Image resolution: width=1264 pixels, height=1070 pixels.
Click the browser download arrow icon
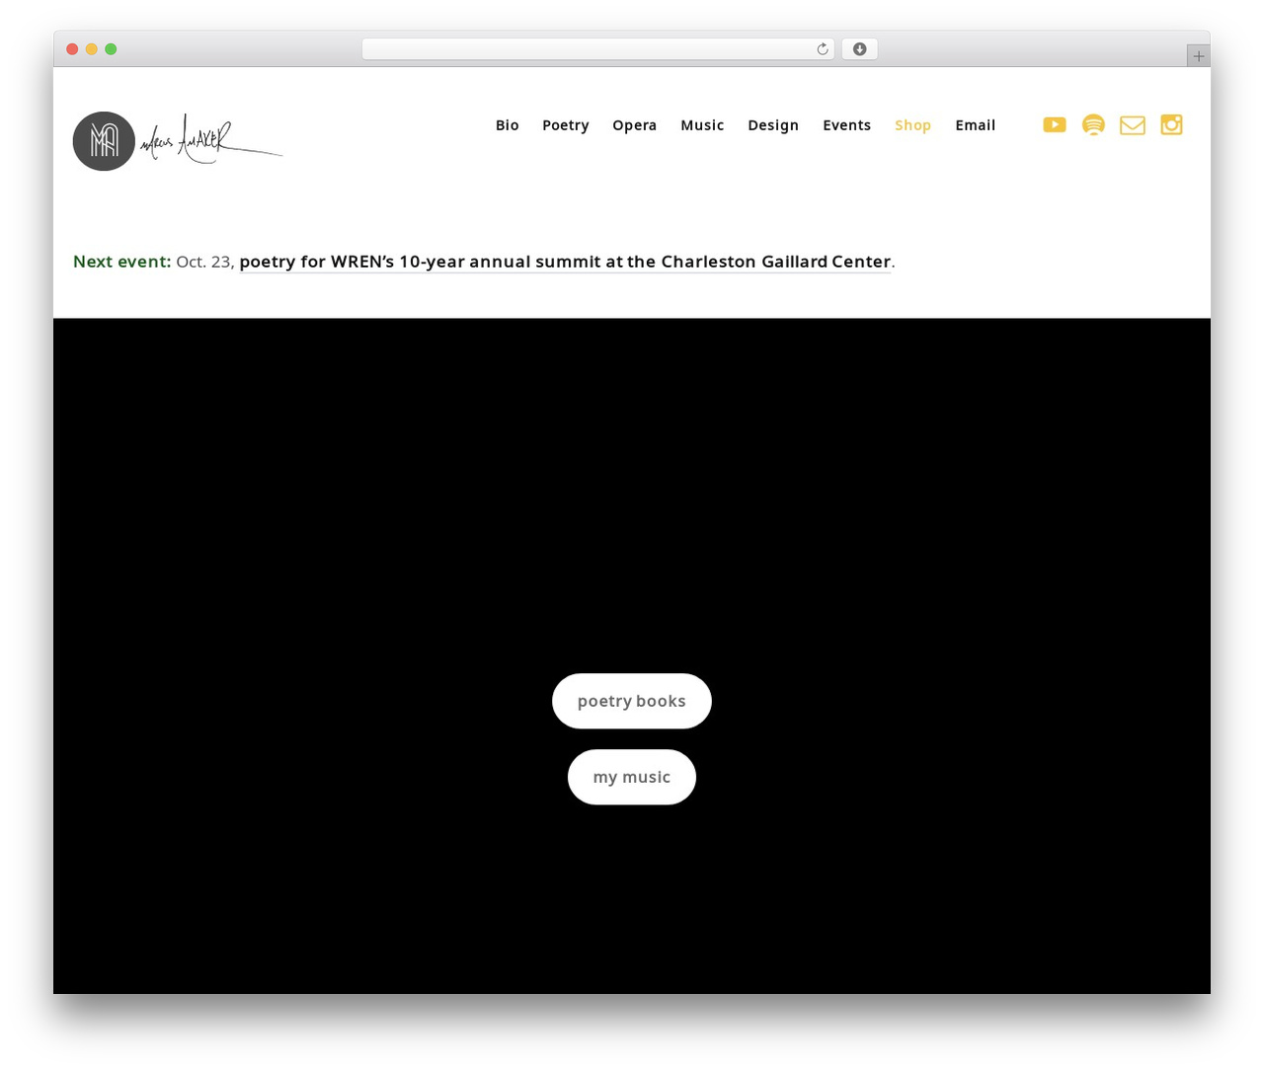(x=859, y=49)
